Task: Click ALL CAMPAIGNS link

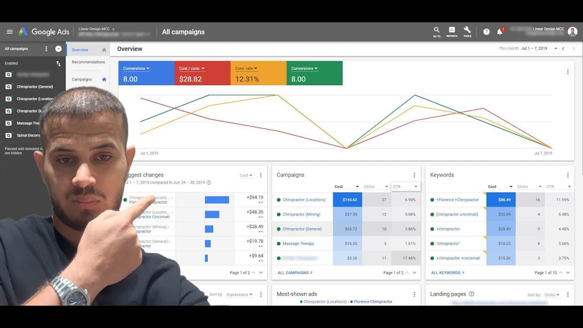Action: 295,273
